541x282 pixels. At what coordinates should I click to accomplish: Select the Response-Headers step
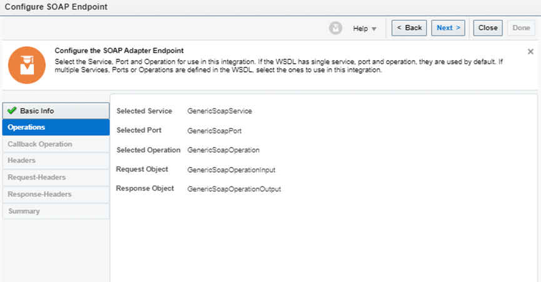pyautogui.click(x=56, y=194)
